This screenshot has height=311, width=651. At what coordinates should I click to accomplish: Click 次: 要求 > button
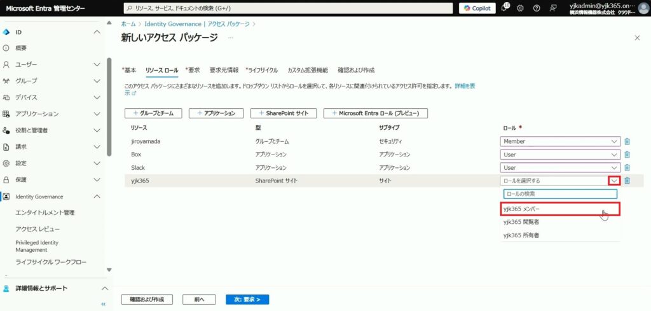point(247,300)
